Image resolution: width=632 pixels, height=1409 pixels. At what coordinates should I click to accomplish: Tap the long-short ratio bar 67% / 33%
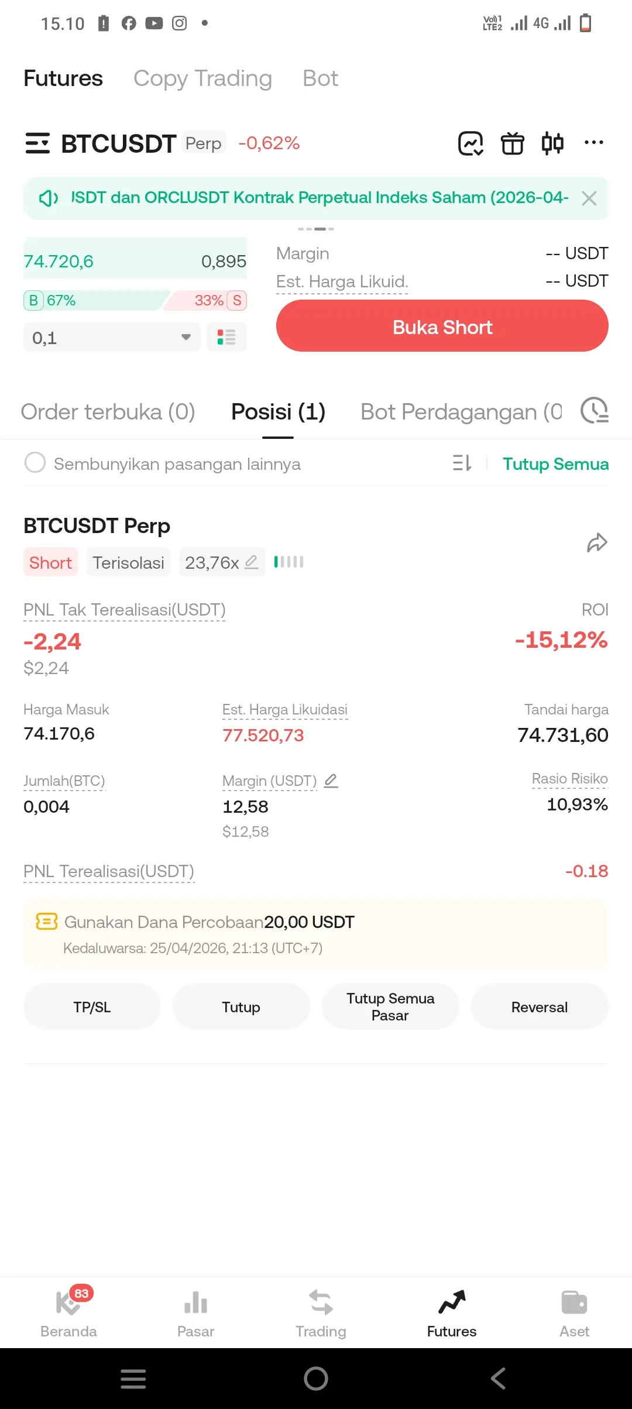135,300
